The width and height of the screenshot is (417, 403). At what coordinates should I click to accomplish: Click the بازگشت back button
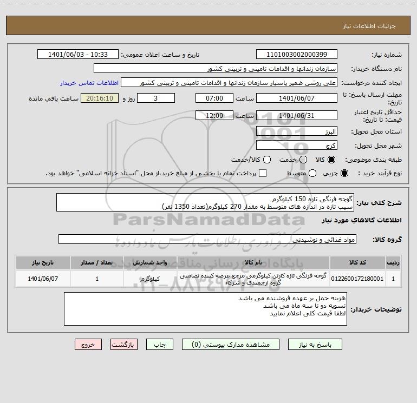pyautogui.click(x=124, y=345)
